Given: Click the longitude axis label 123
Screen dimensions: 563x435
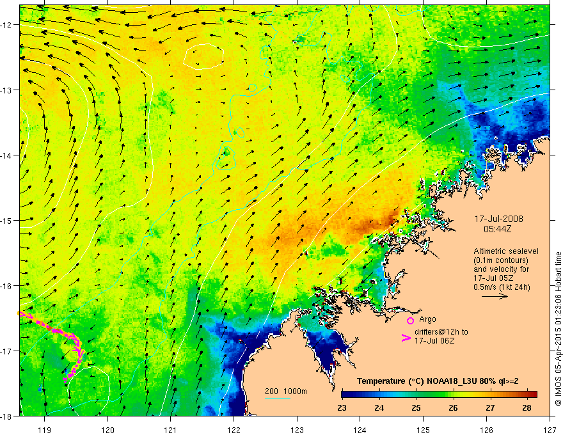Looking at the screenshot, I should click(x=297, y=430).
